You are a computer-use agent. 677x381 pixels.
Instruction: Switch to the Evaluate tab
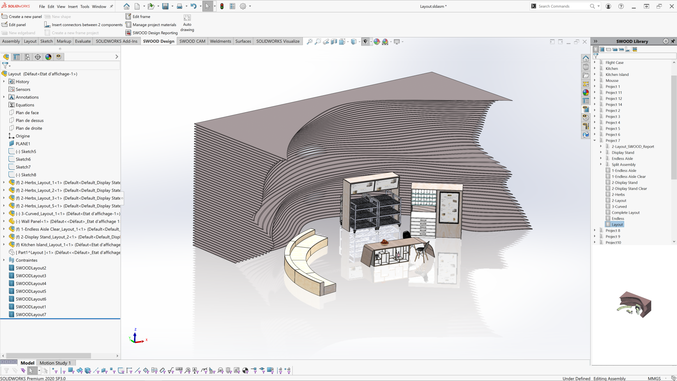83,41
